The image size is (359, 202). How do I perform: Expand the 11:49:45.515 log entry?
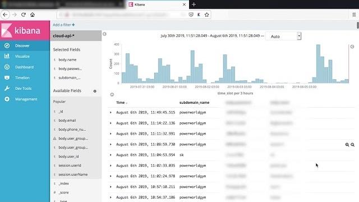pos(111,112)
